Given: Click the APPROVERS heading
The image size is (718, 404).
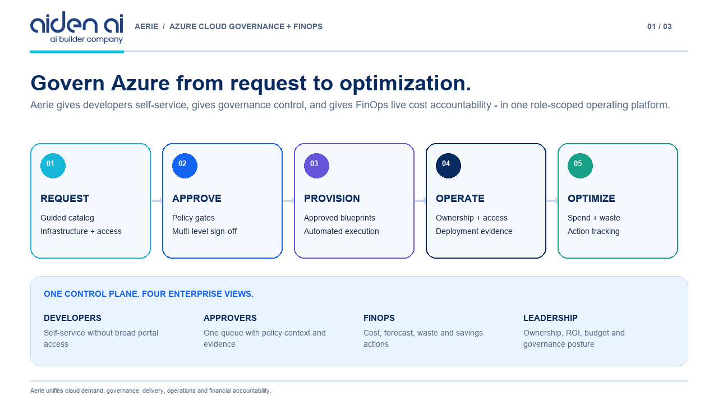Looking at the screenshot, I should click(230, 318).
